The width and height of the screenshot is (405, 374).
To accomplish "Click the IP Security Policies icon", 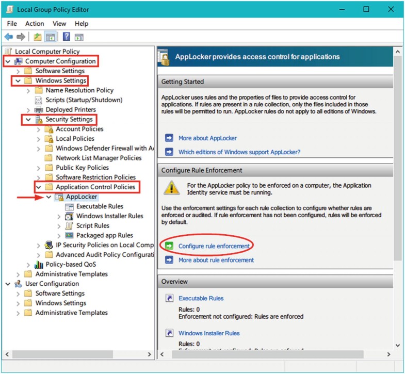I will pyautogui.click(x=48, y=245).
